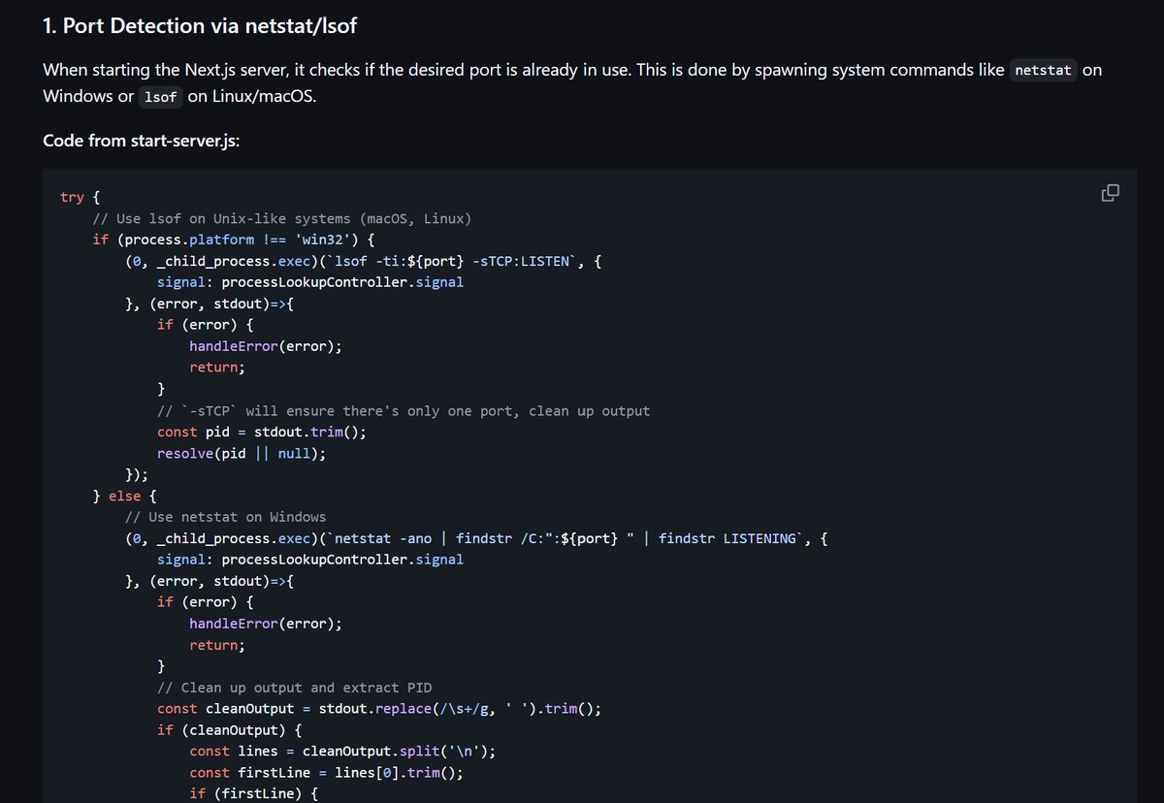The height and width of the screenshot is (803, 1164).
Task: Click the inline code "netstat" in the intro paragraph
Action: pyautogui.click(x=1043, y=71)
